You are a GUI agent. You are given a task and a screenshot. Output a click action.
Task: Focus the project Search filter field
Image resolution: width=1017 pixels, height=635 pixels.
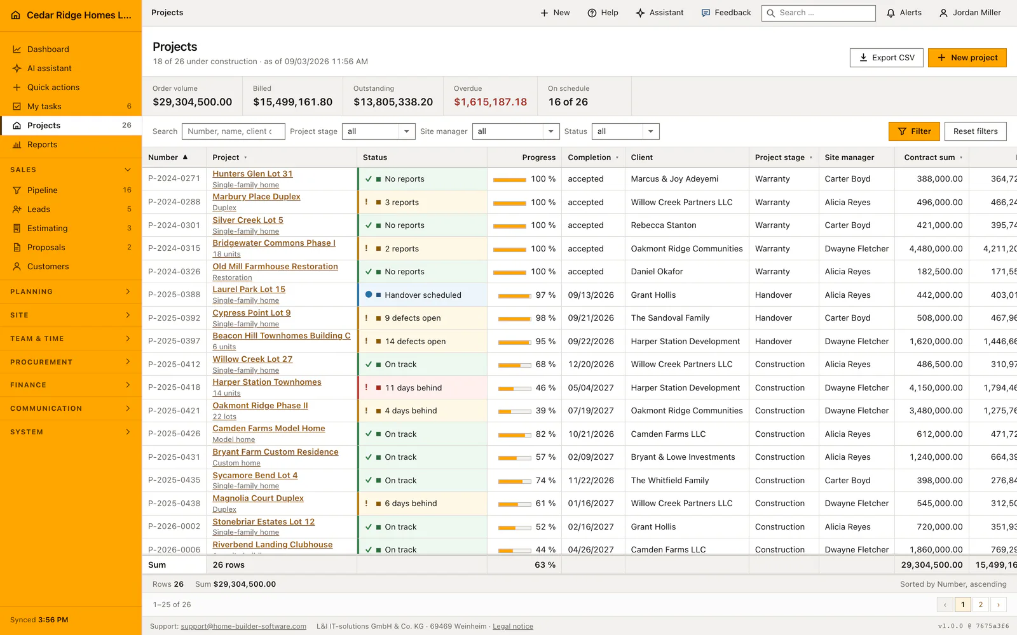click(x=233, y=131)
